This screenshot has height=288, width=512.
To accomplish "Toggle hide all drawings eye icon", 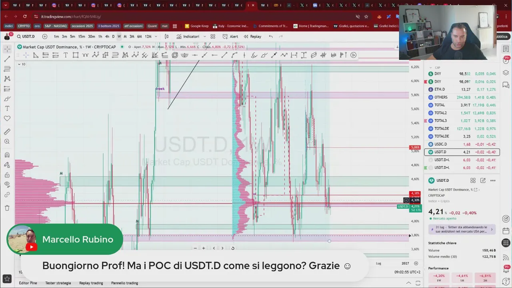I will click(7, 184).
